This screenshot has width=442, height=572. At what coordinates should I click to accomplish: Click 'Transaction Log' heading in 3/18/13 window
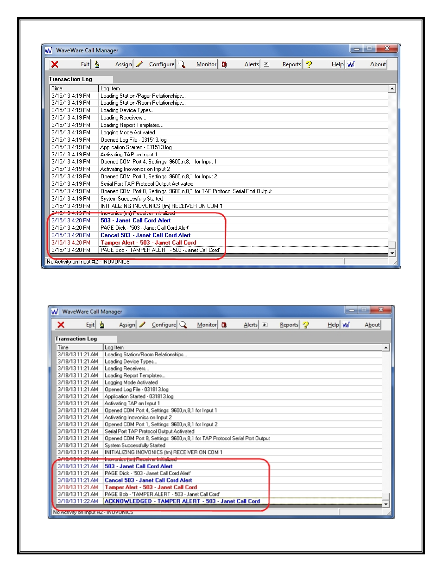pyautogui.click(x=76, y=339)
